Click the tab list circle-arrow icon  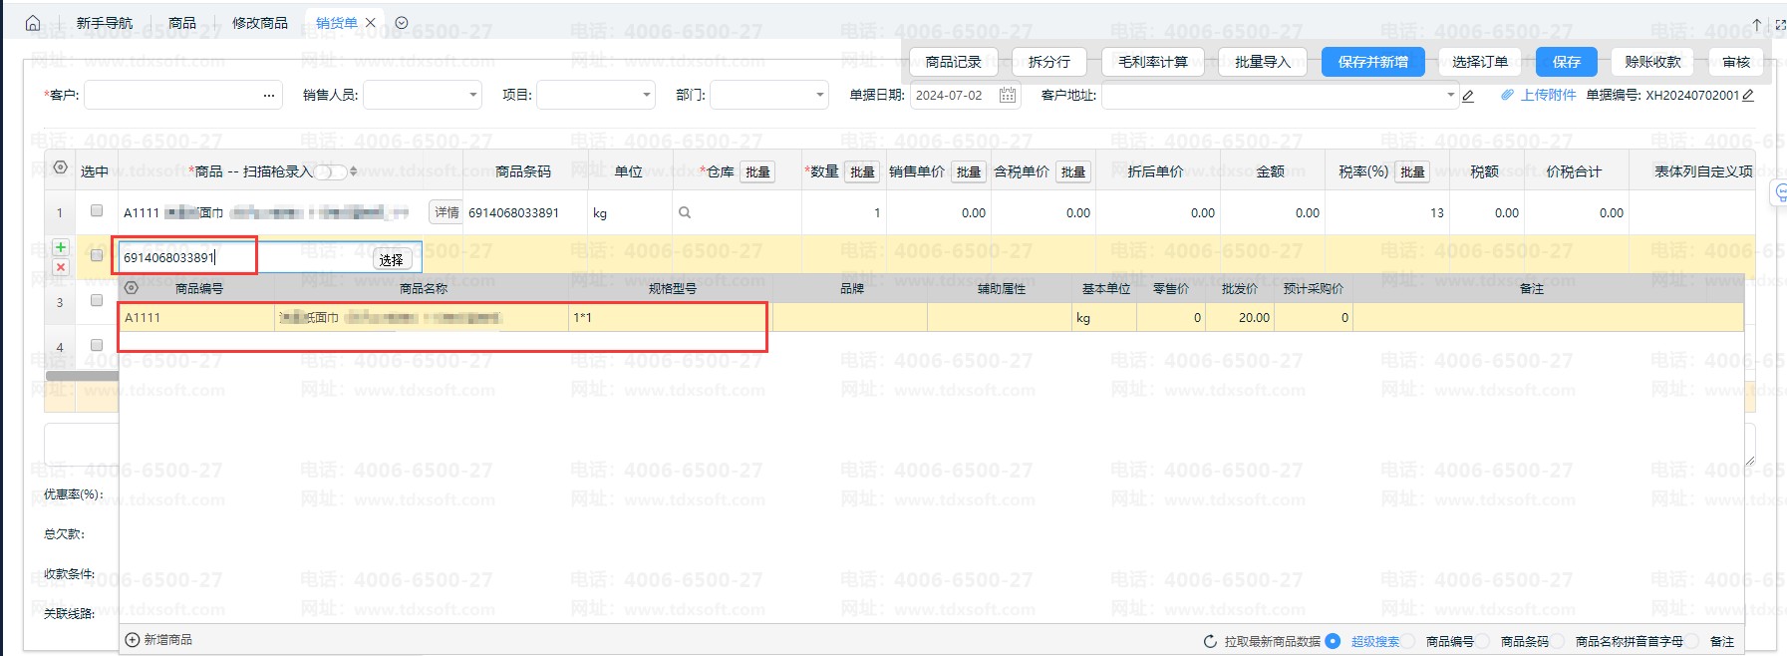pos(402,23)
